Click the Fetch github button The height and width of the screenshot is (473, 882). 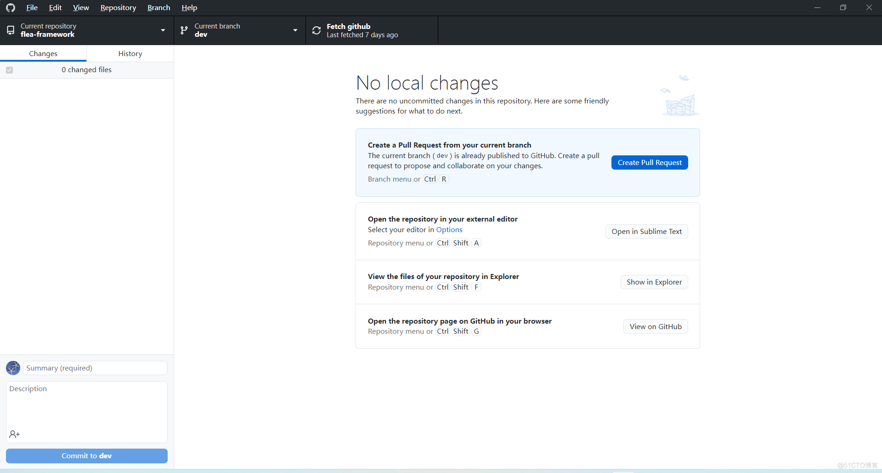(x=372, y=30)
